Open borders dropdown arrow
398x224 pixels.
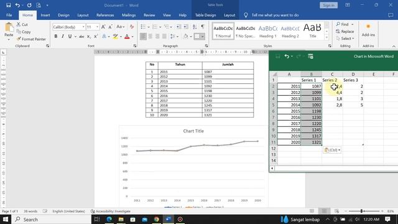tap(203, 37)
